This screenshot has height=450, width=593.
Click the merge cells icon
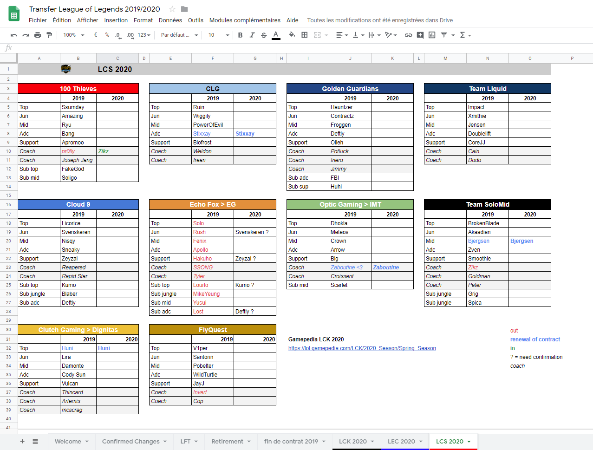(318, 35)
